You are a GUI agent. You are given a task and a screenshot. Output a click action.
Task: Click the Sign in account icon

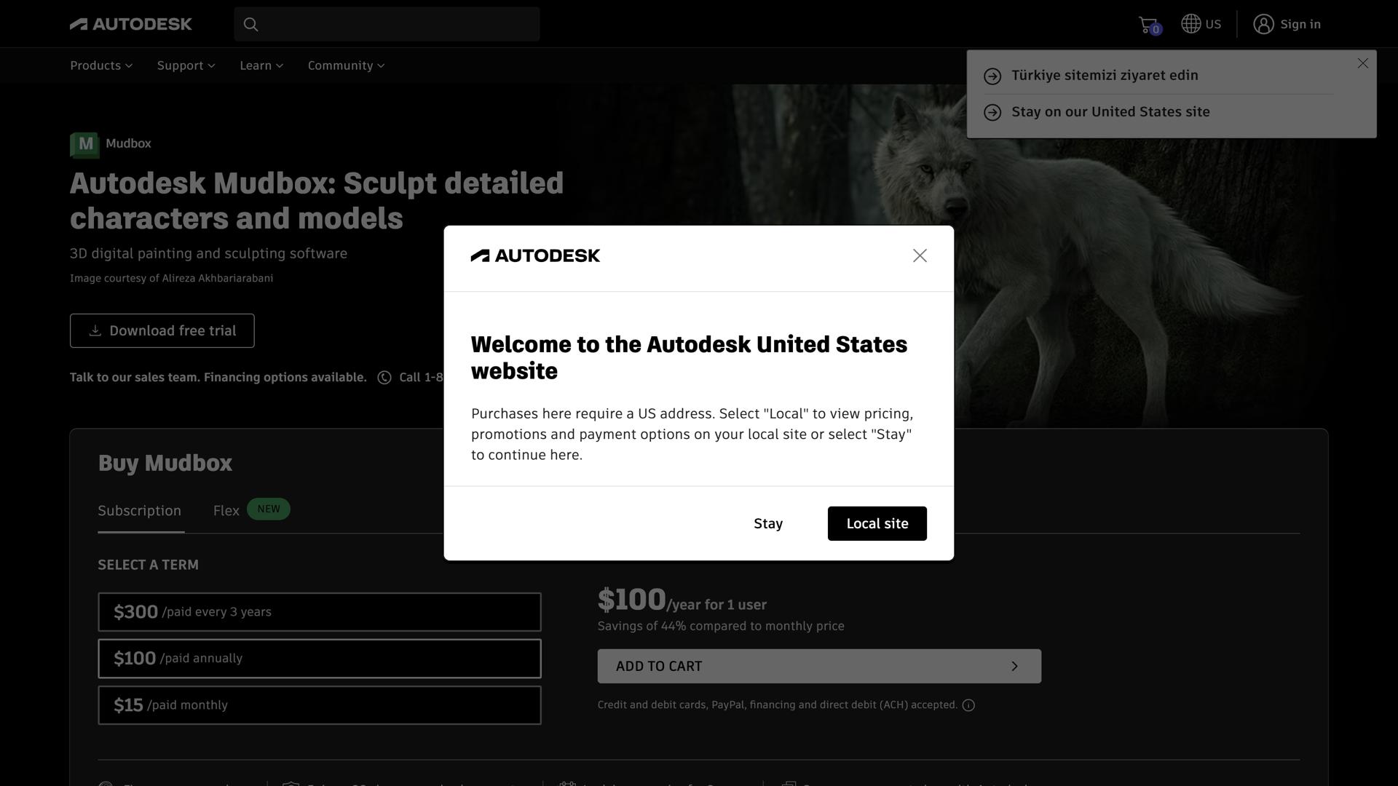[x=1263, y=24]
